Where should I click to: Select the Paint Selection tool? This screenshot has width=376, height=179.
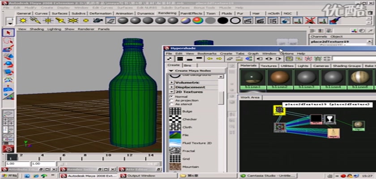pos(9,49)
